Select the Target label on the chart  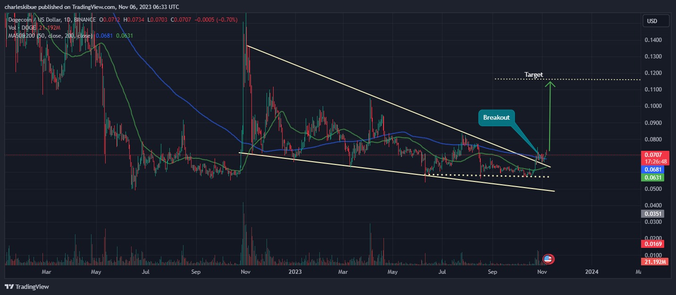pos(534,74)
